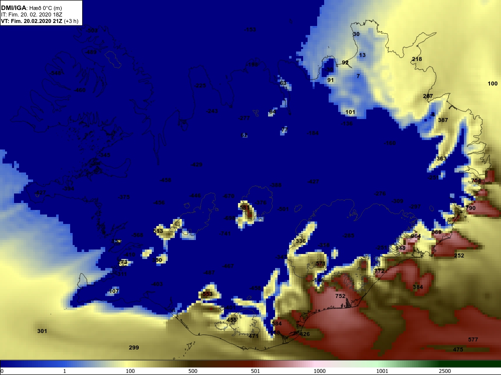Screen dimensions: 501x375
Task: Click the map value -741
Action: tap(225, 233)
